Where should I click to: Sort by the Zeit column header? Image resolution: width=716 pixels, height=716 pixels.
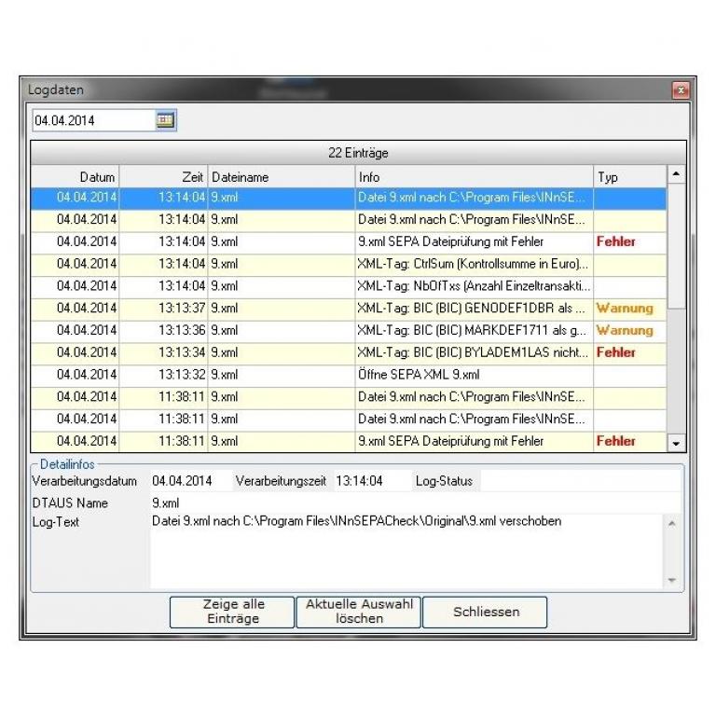[x=163, y=176]
